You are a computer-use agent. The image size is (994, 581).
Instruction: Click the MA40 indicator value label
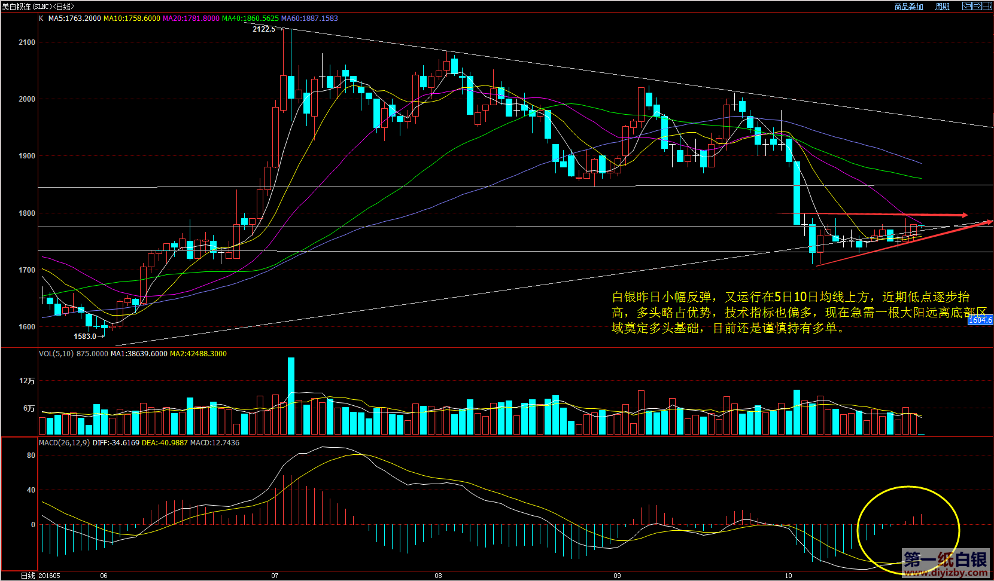click(x=250, y=19)
